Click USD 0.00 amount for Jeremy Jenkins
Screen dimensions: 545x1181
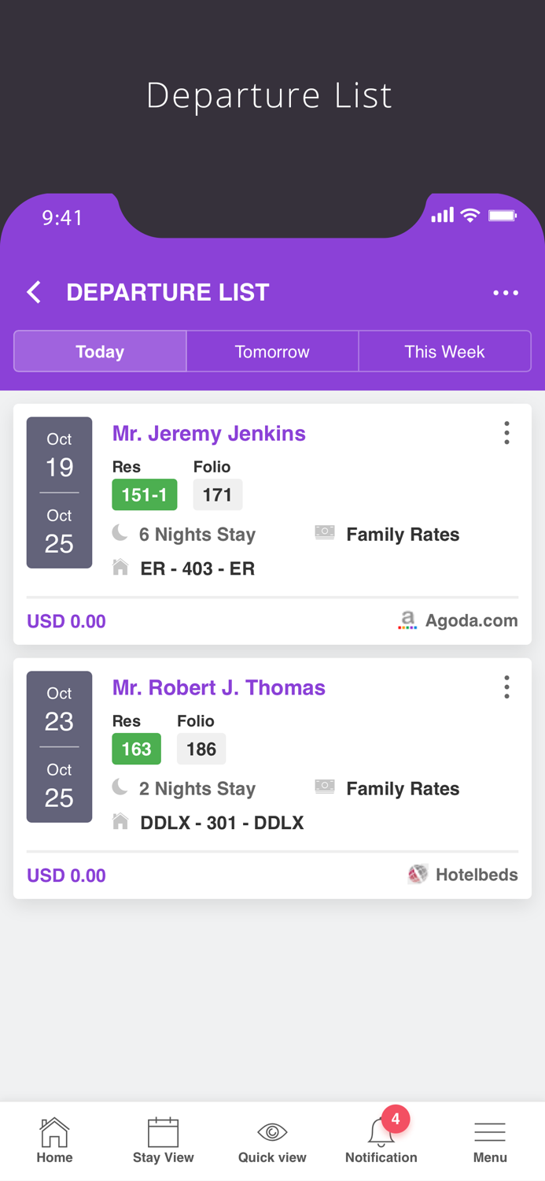tap(66, 620)
